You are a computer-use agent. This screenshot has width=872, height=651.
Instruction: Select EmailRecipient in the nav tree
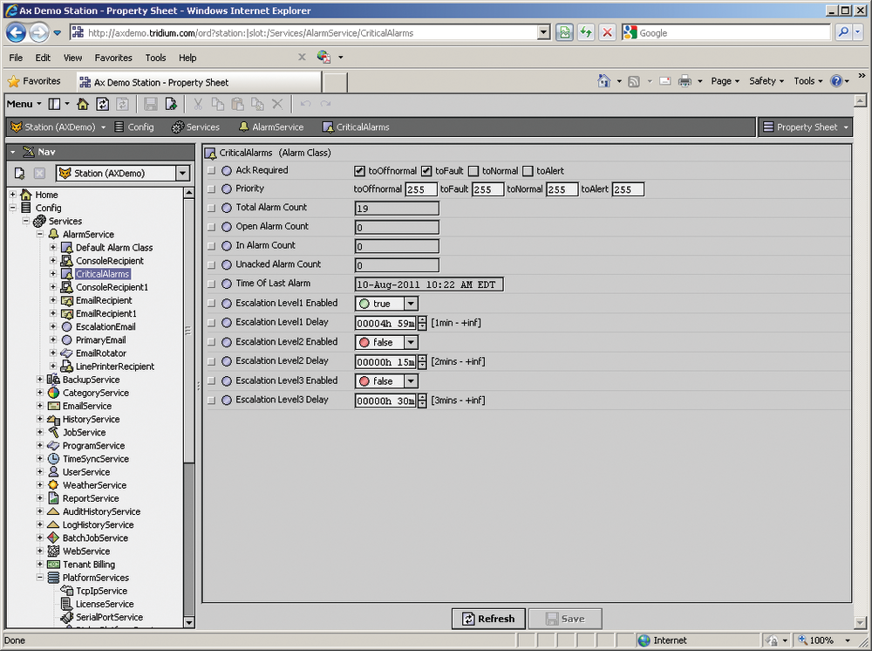(104, 300)
